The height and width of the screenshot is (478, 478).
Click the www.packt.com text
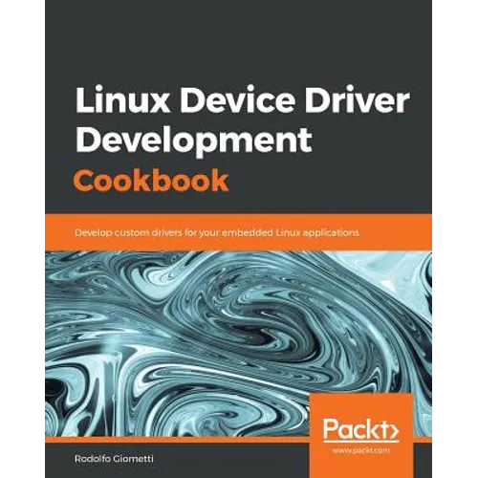[x=361, y=450]
